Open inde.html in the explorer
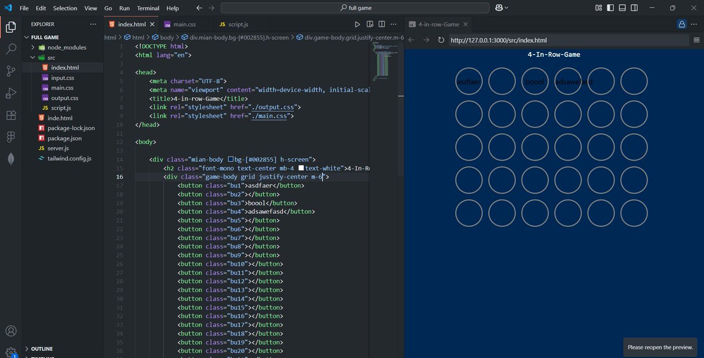Screen dimensions: 704x358 60,118
